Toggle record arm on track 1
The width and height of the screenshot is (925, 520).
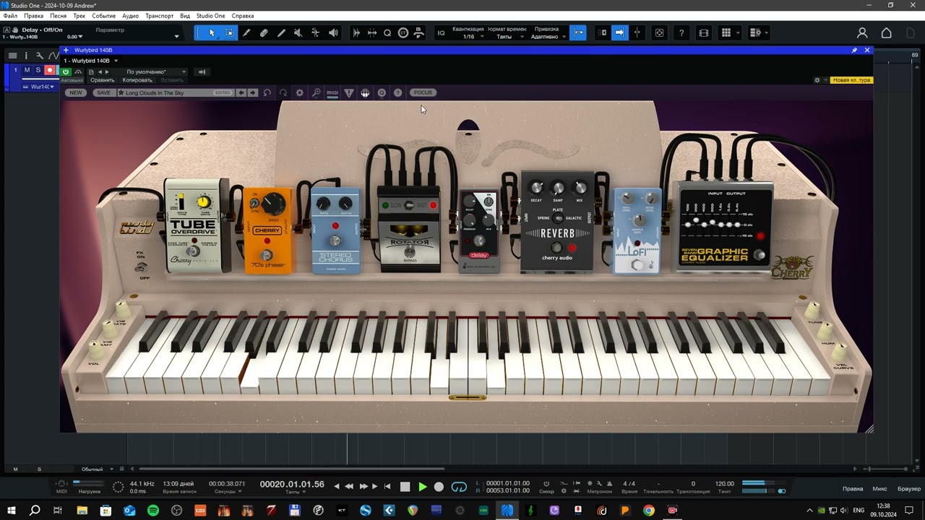(x=49, y=70)
